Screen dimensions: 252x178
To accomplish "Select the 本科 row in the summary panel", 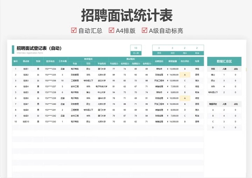I will pos(224,87).
